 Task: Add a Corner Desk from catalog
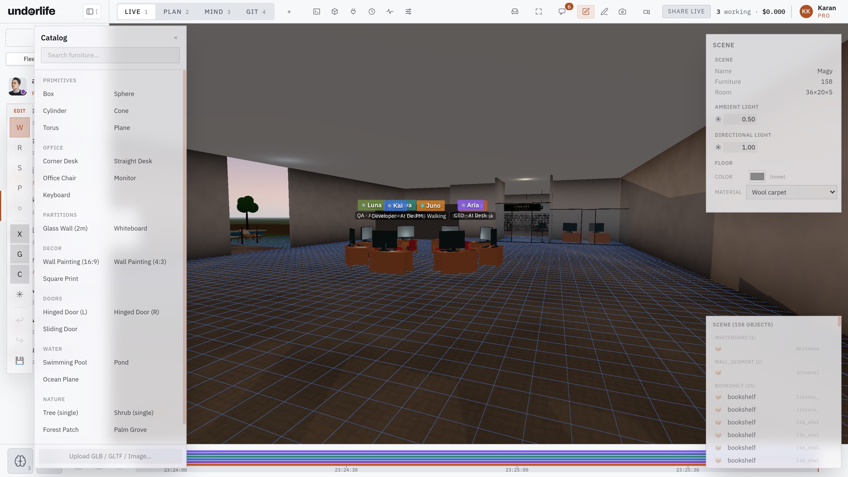61,161
